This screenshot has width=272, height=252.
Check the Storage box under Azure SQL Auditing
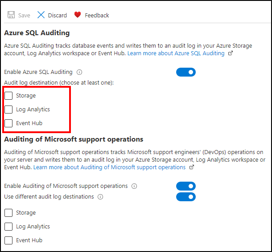8,96
